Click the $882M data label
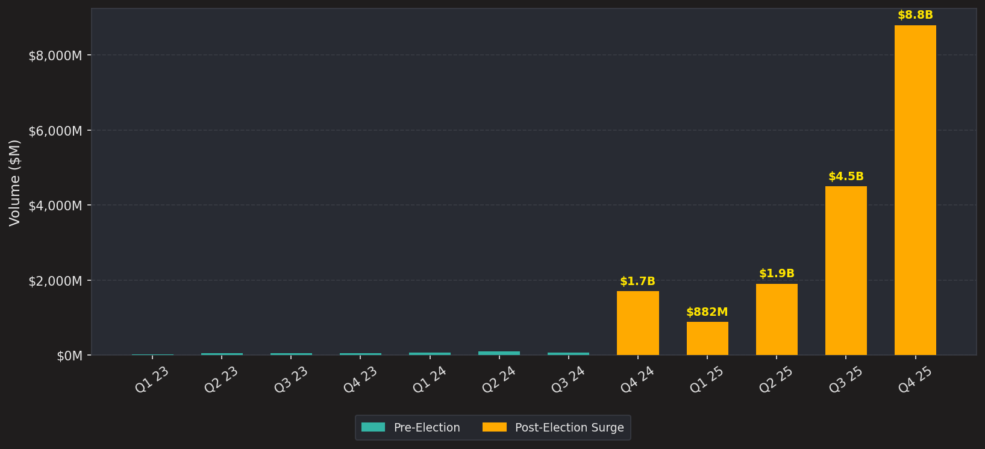Image resolution: width=985 pixels, height=449 pixels. tap(707, 312)
